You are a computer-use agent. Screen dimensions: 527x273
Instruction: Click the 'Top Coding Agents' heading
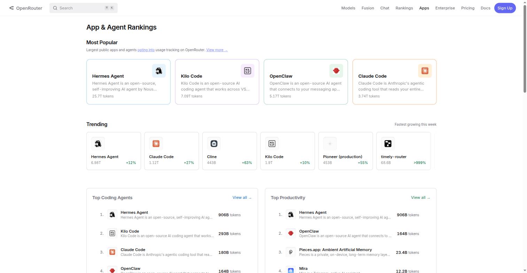pyautogui.click(x=112, y=197)
